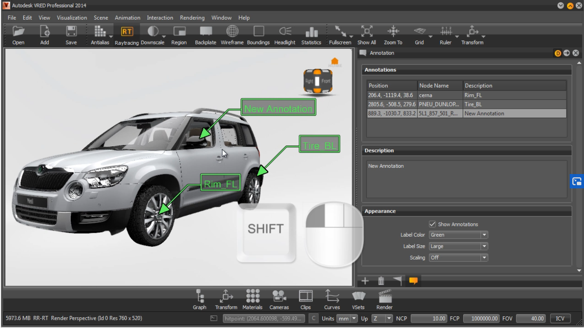The image size is (584, 328).
Task: Select the Tire_BL row in the annotations table
Action: pyautogui.click(x=466, y=104)
